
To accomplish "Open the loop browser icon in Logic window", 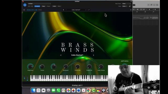I will (x=154, y=5).
